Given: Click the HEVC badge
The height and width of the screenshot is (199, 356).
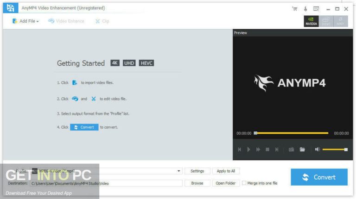Looking at the screenshot, I should pyautogui.click(x=146, y=63).
